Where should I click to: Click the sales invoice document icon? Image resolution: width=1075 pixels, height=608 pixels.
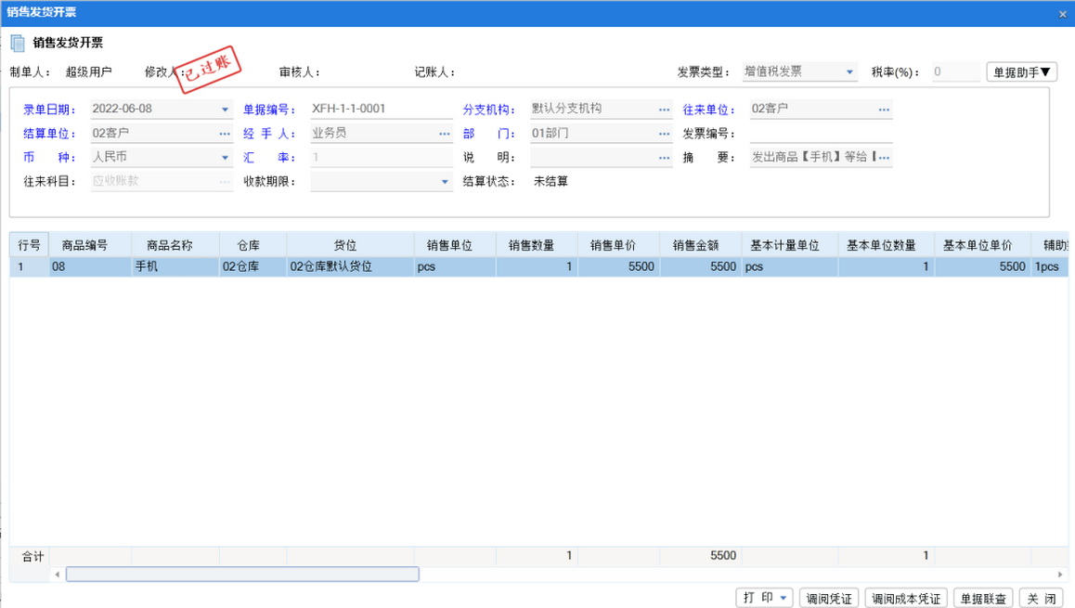point(18,44)
